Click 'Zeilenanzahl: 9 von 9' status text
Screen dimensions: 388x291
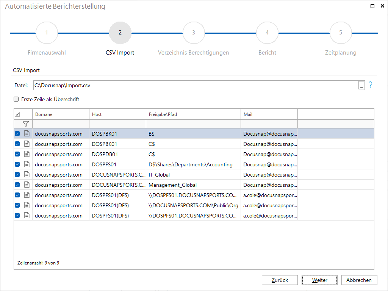pyautogui.click(x=38, y=263)
